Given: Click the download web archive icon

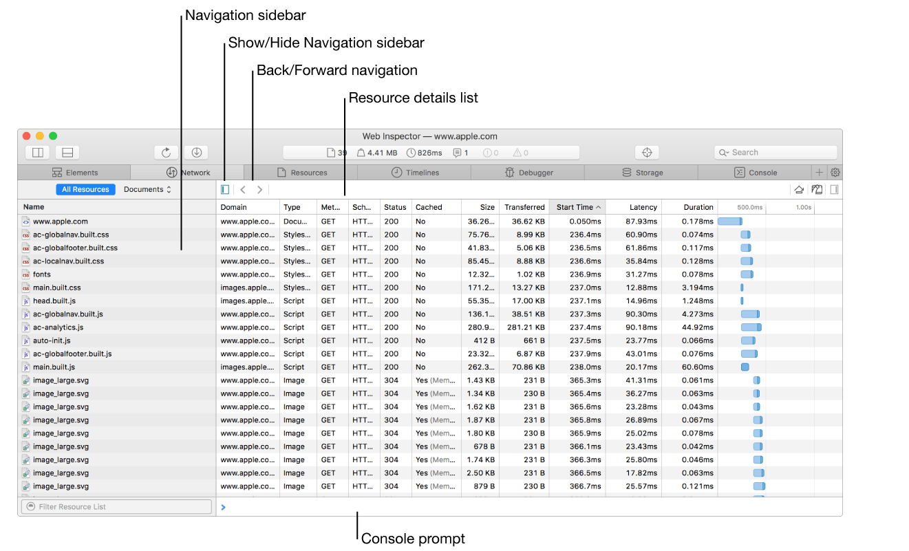Looking at the screenshot, I should pyautogui.click(x=196, y=153).
